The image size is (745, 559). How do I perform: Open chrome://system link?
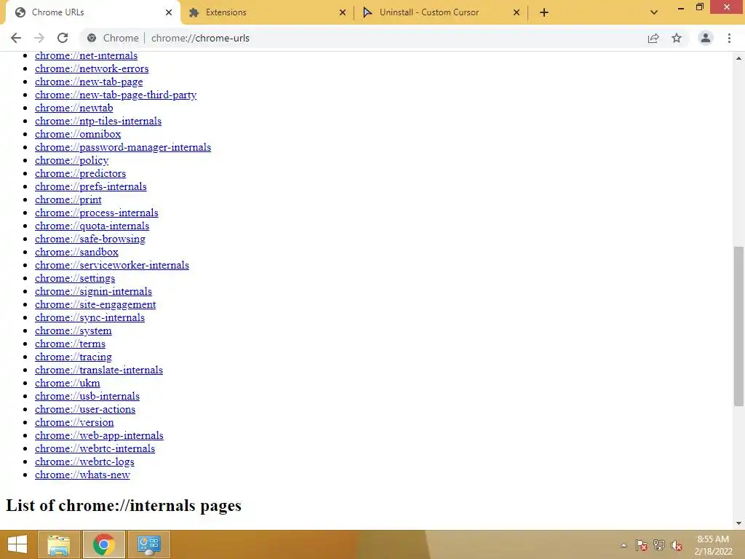[73, 331]
